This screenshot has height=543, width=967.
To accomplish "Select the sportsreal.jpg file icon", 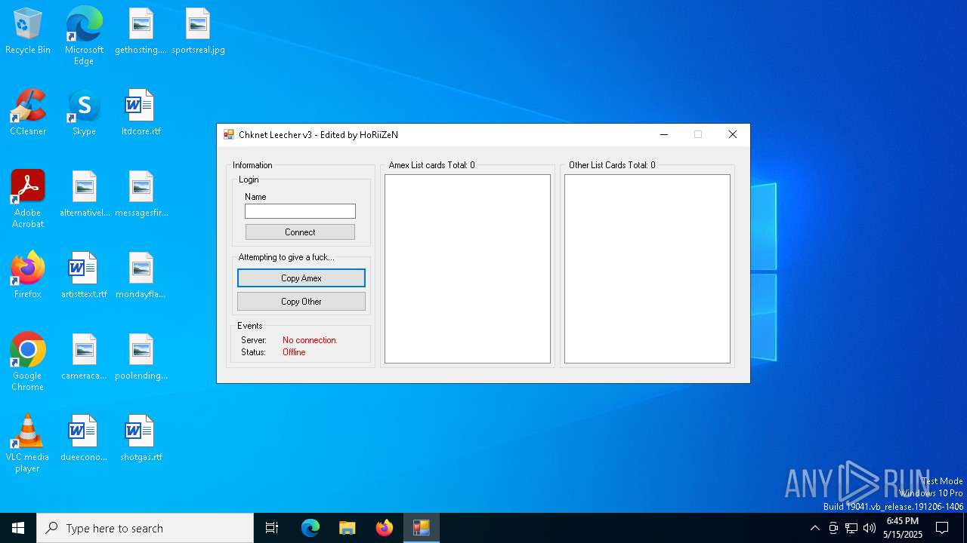I will click(x=198, y=32).
